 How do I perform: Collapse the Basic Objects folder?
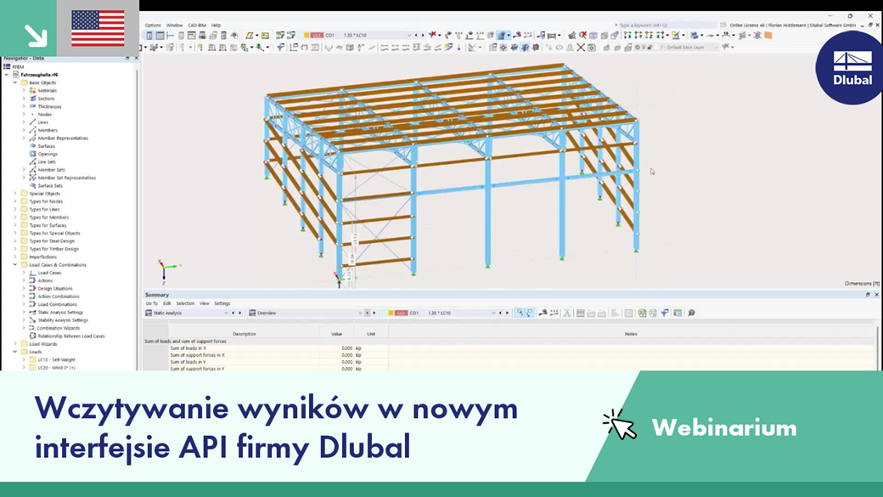coord(15,82)
